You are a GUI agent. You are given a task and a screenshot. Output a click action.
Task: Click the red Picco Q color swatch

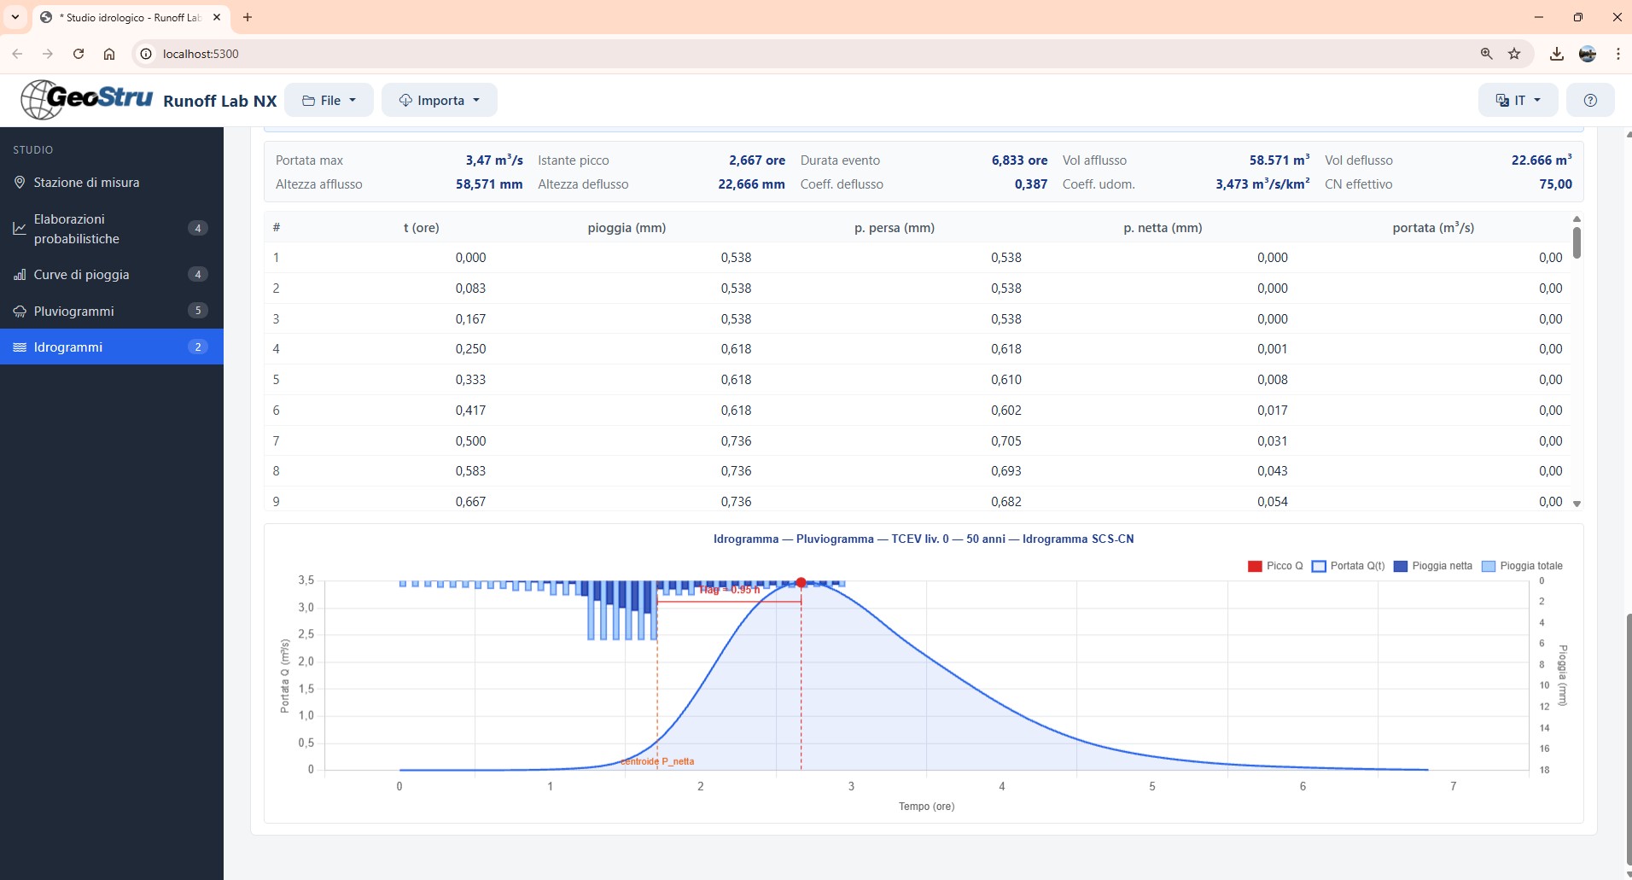pos(1255,566)
